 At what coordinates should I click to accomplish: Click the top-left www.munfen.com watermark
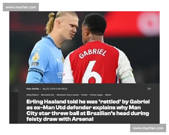[x=21, y=7]
